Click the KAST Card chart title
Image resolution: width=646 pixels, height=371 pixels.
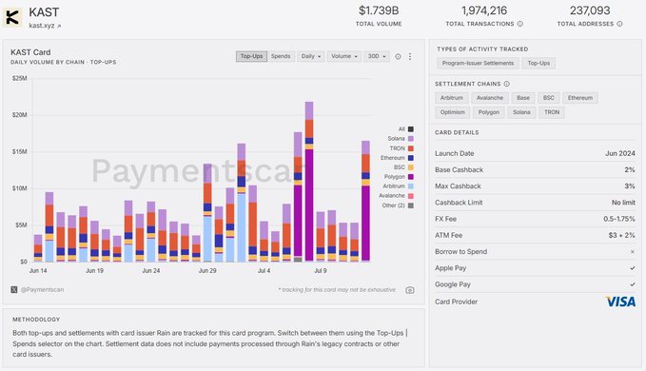tap(30, 52)
